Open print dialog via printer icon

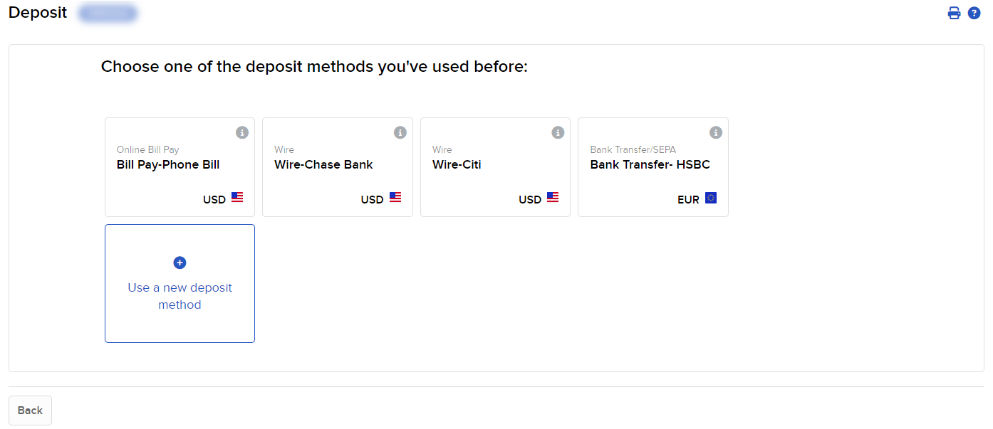point(954,13)
